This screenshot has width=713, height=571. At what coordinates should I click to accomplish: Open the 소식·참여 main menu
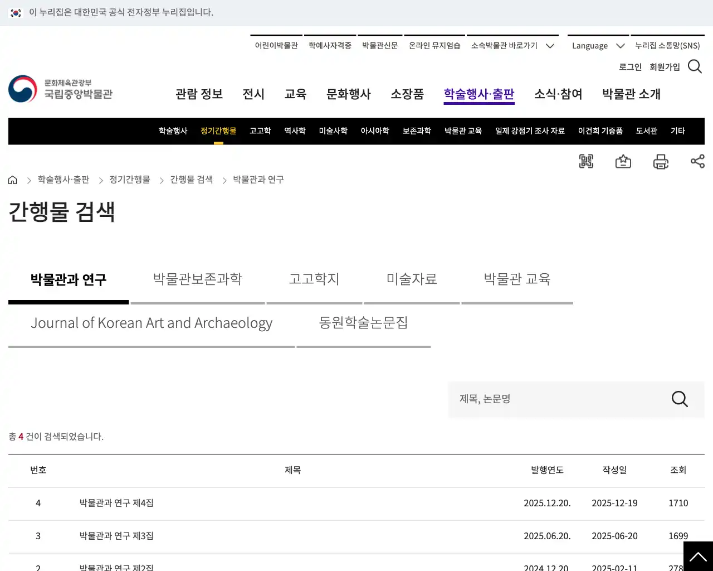(x=558, y=94)
